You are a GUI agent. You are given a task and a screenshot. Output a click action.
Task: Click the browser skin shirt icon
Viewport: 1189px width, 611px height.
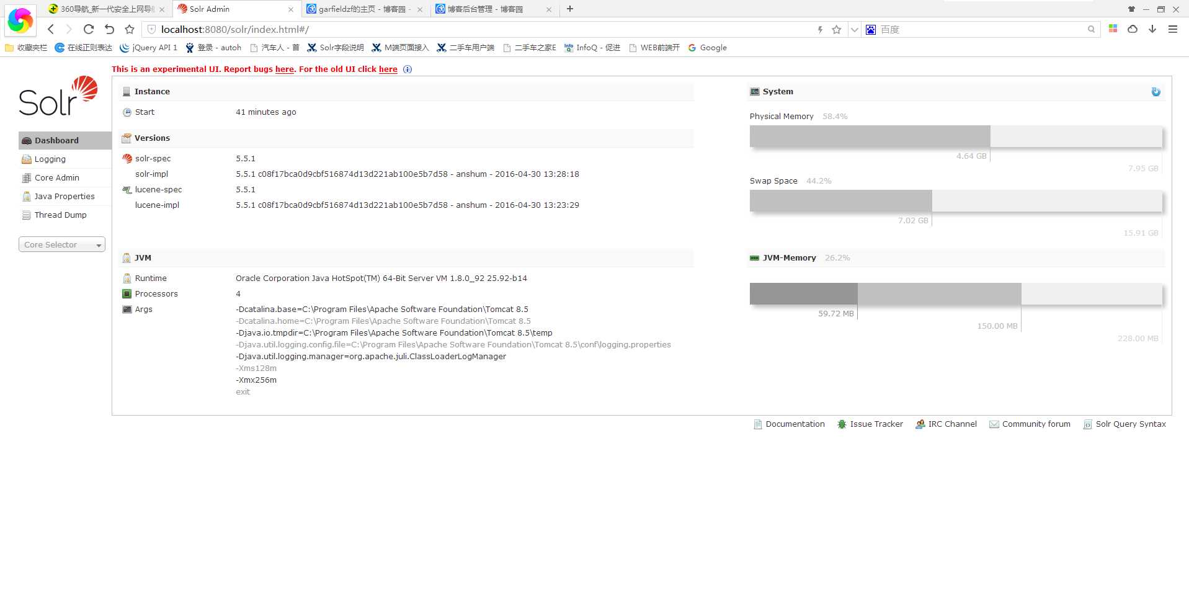1132,9
